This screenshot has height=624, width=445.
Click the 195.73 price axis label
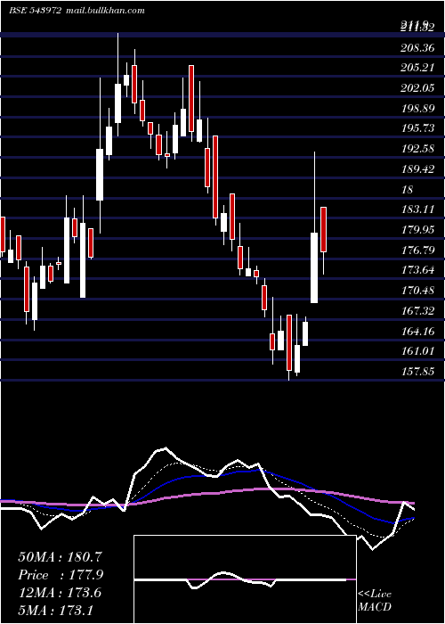pyautogui.click(x=417, y=128)
